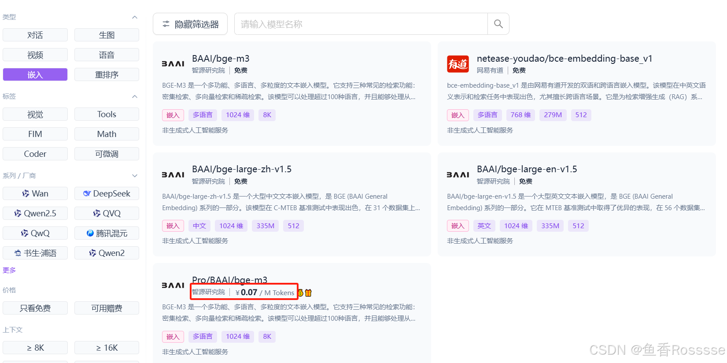Enable the 可用赠费 price filter

click(107, 308)
